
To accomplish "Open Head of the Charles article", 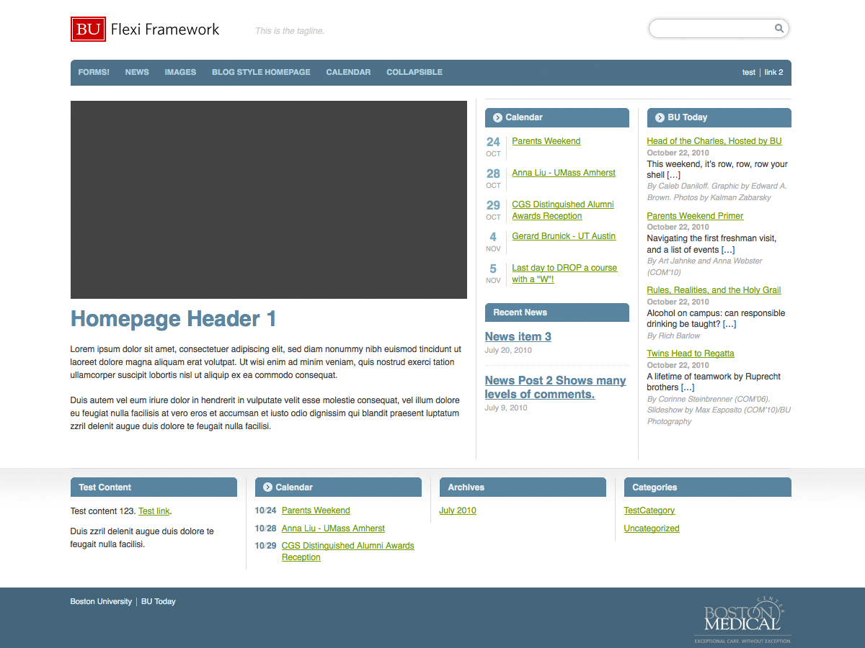I will pos(714,141).
